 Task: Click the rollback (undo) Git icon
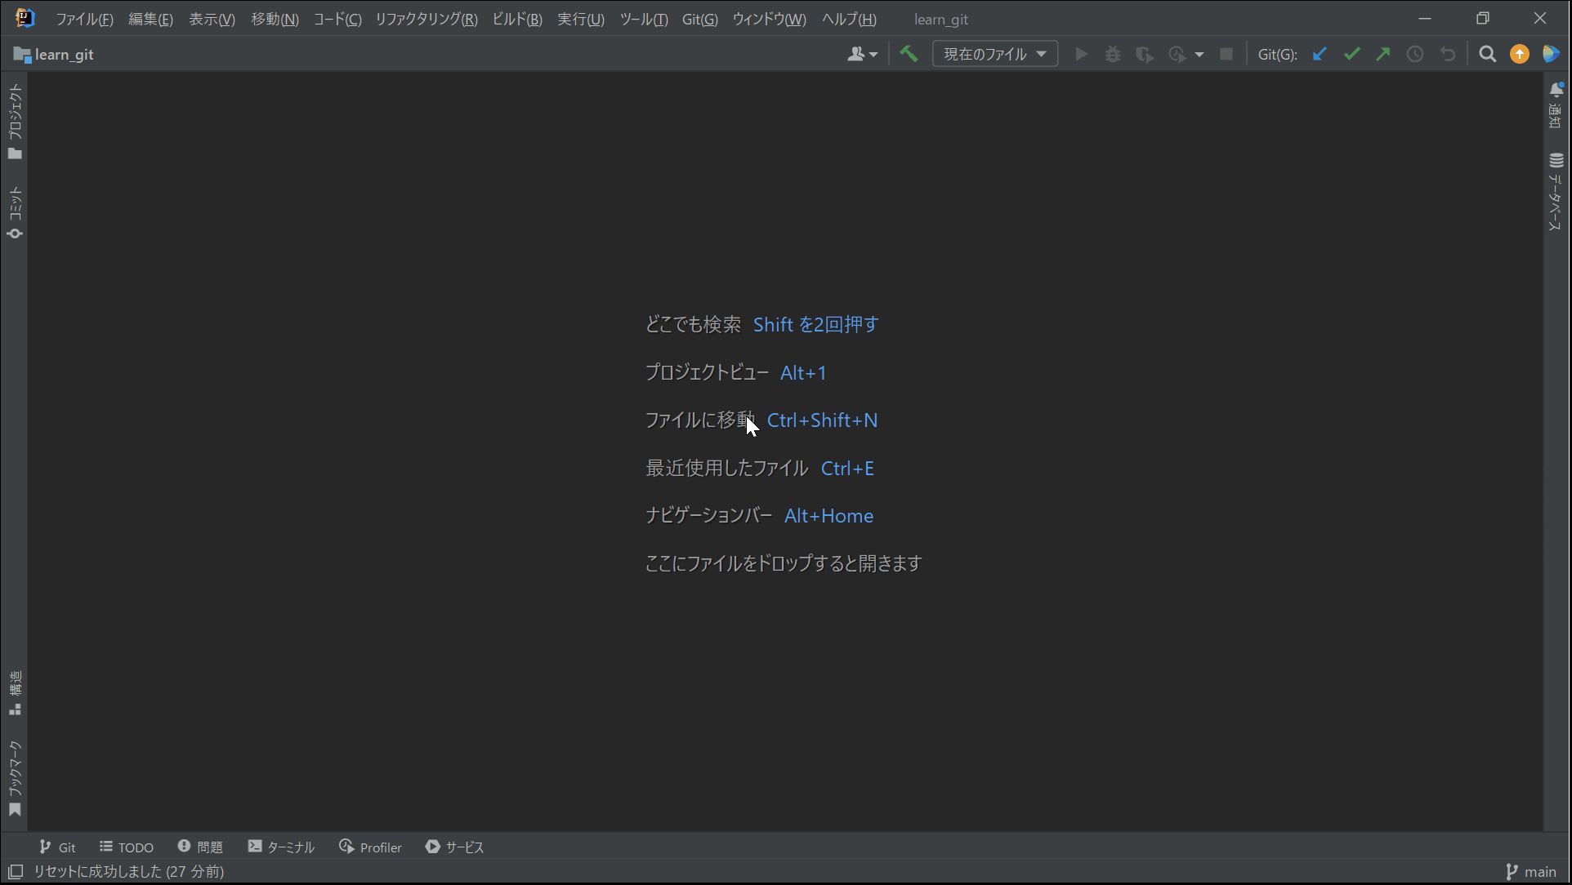coord(1448,54)
